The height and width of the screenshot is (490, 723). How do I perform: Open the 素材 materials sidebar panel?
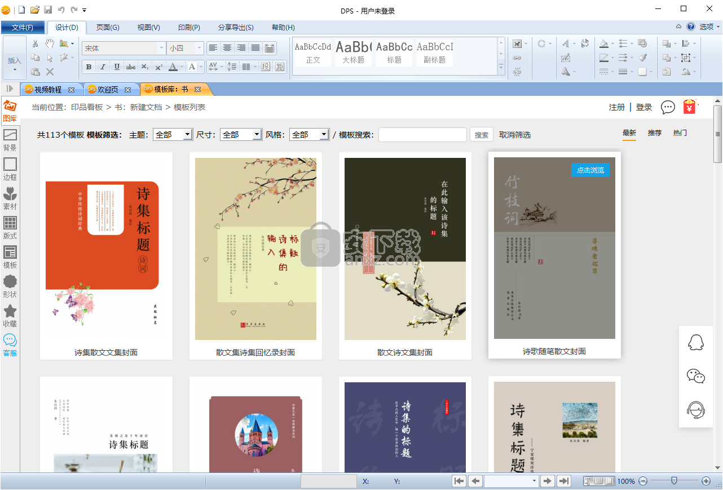pos(10,199)
